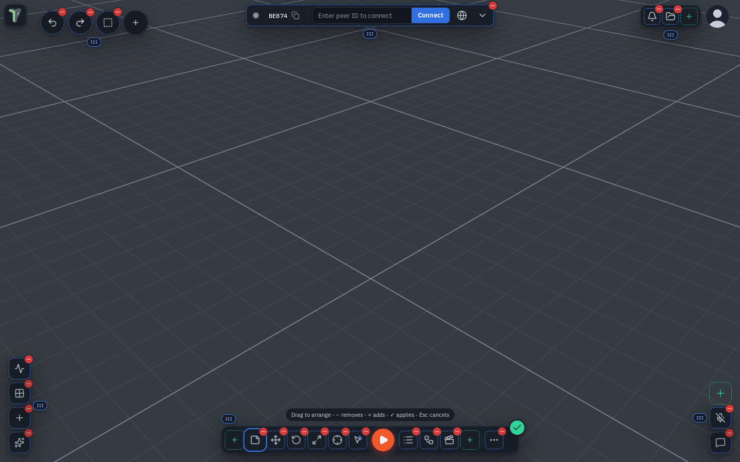The width and height of the screenshot is (740, 462).
Task: Open the chat bubble icon
Action: (x=720, y=442)
